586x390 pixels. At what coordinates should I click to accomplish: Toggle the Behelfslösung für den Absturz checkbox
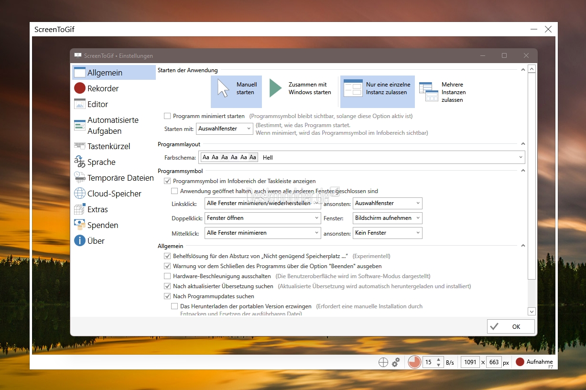point(167,256)
